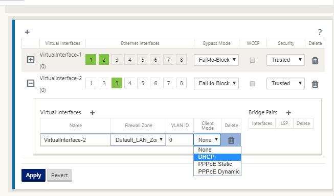Delete VirtualInterface-1 row with trash icon
Image resolution: width=334 pixels, height=196 pixels.
click(x=315, y=61)
